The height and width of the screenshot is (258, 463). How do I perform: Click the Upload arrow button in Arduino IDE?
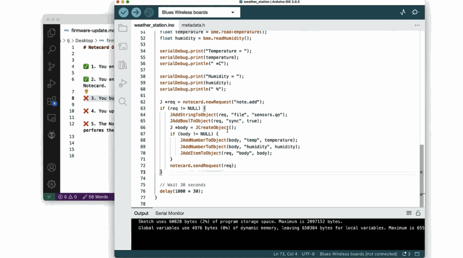[136, 12]
